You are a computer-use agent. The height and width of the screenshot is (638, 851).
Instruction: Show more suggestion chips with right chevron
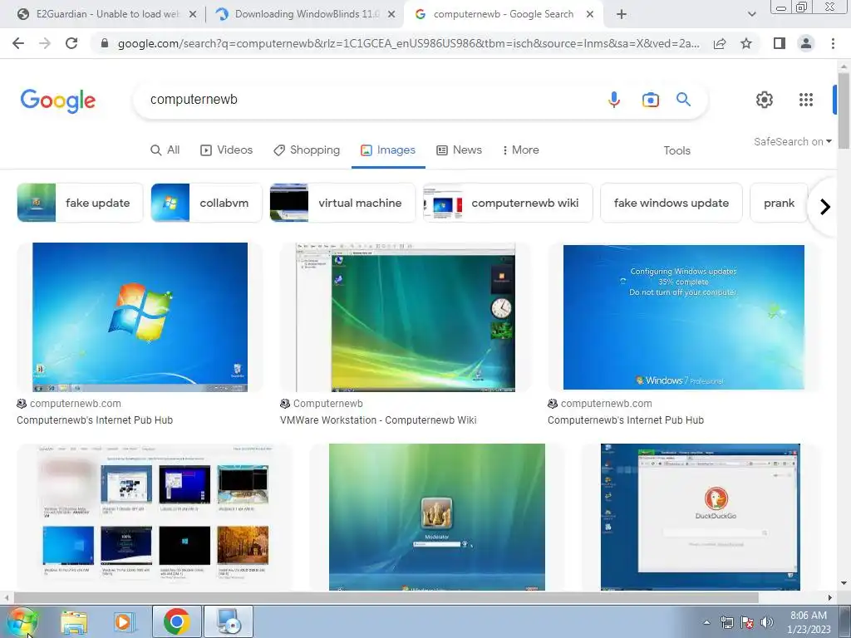[x=825, y=207]
